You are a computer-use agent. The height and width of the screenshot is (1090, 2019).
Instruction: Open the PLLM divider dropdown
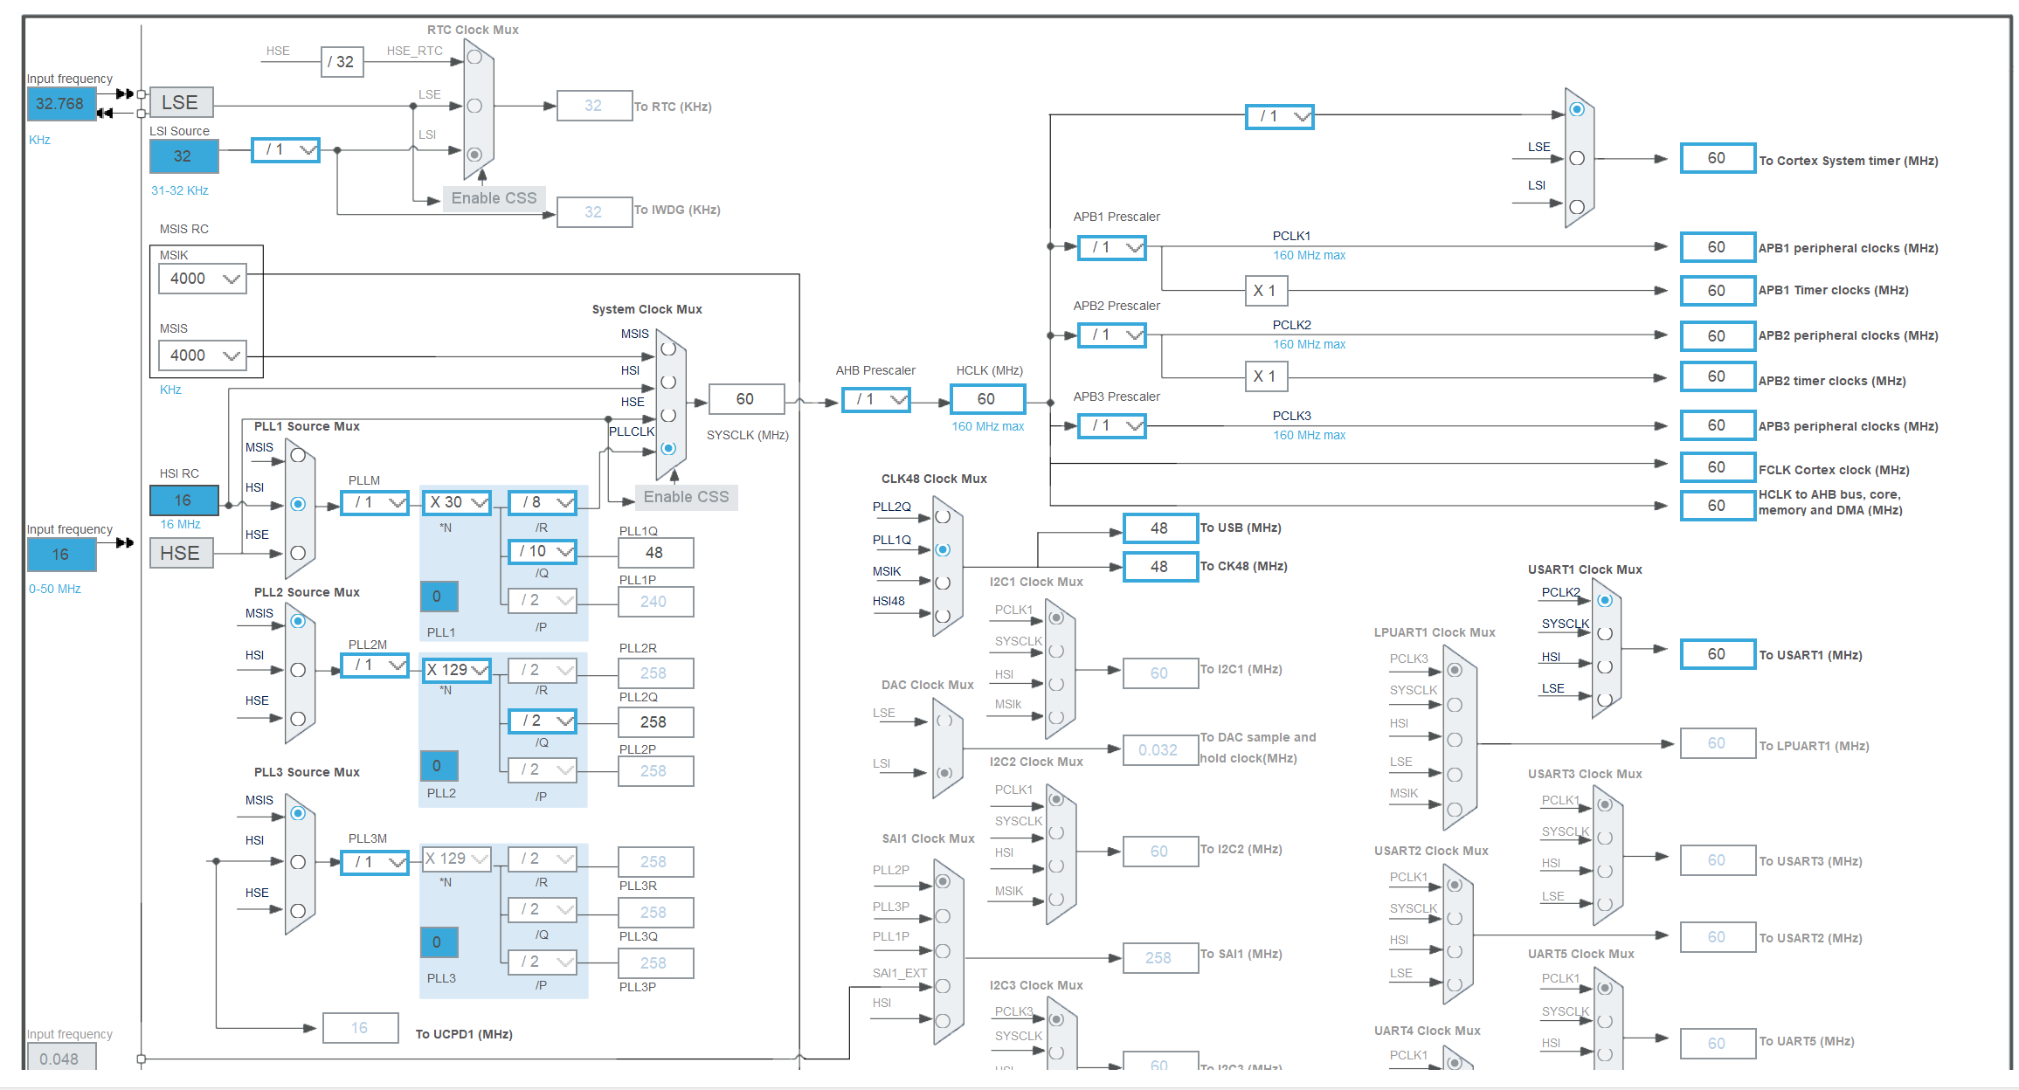click(374, 502)
